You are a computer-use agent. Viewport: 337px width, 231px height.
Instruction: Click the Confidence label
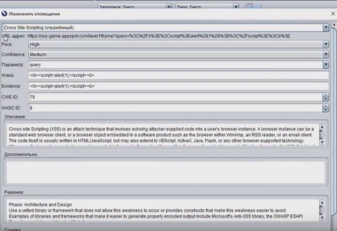[13, 54]
